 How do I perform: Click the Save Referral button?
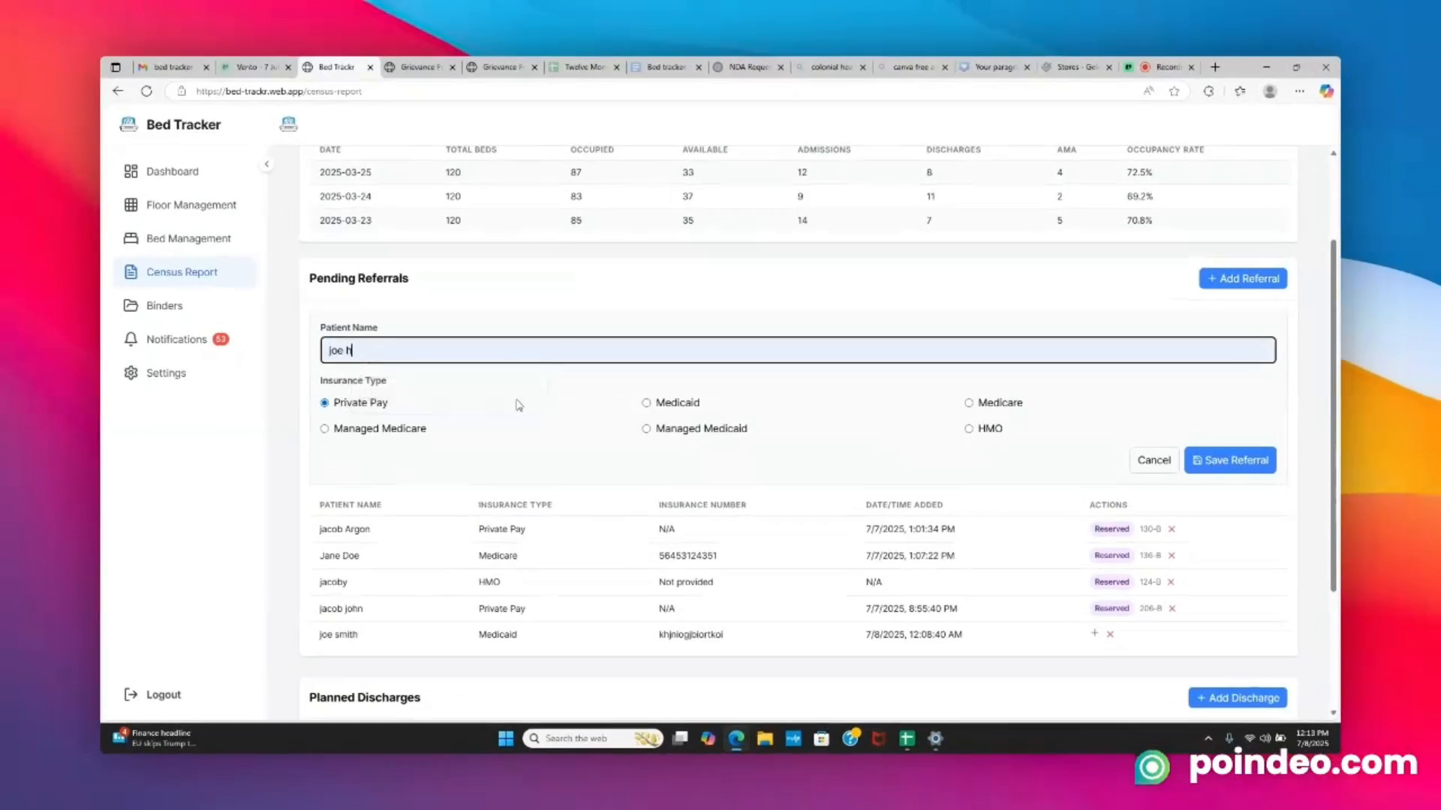(x=1230, y=460)
